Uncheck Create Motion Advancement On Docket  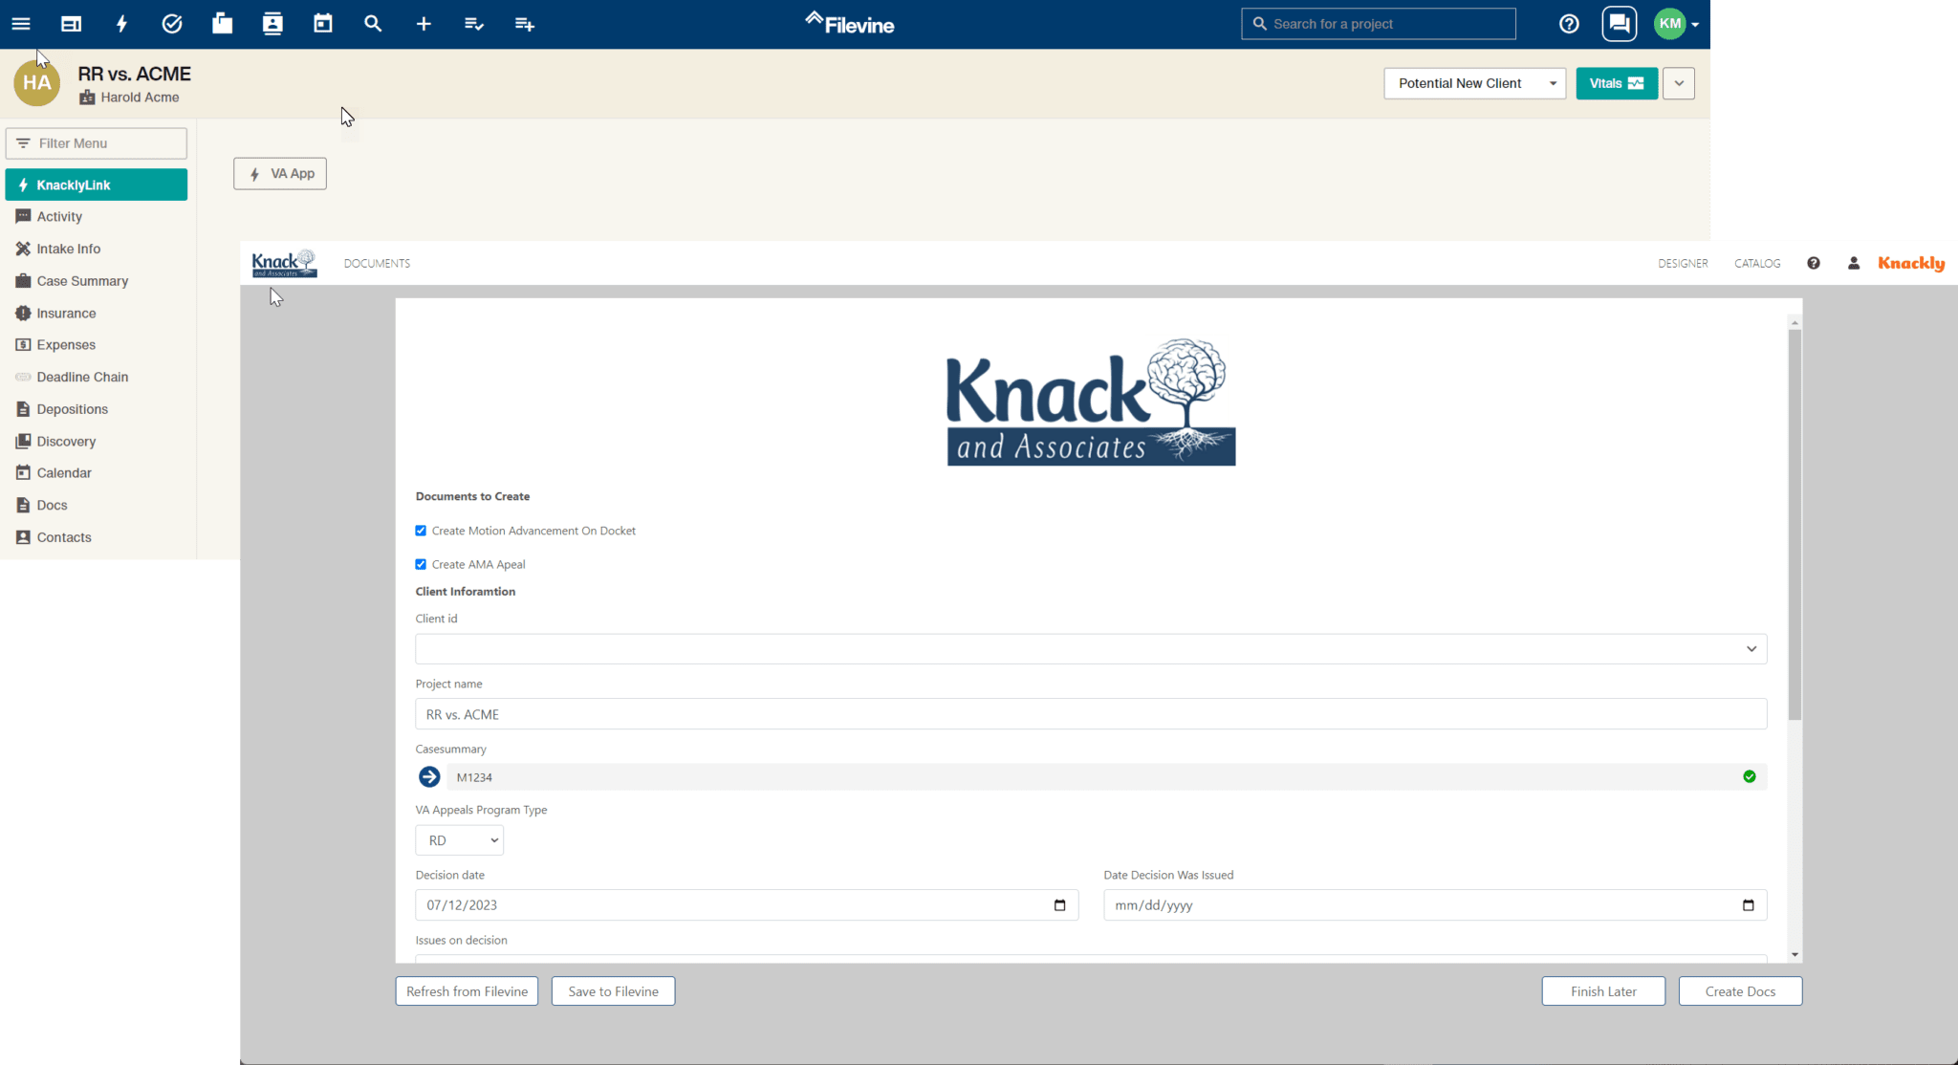pyautogui.click(x=421, y=531)
